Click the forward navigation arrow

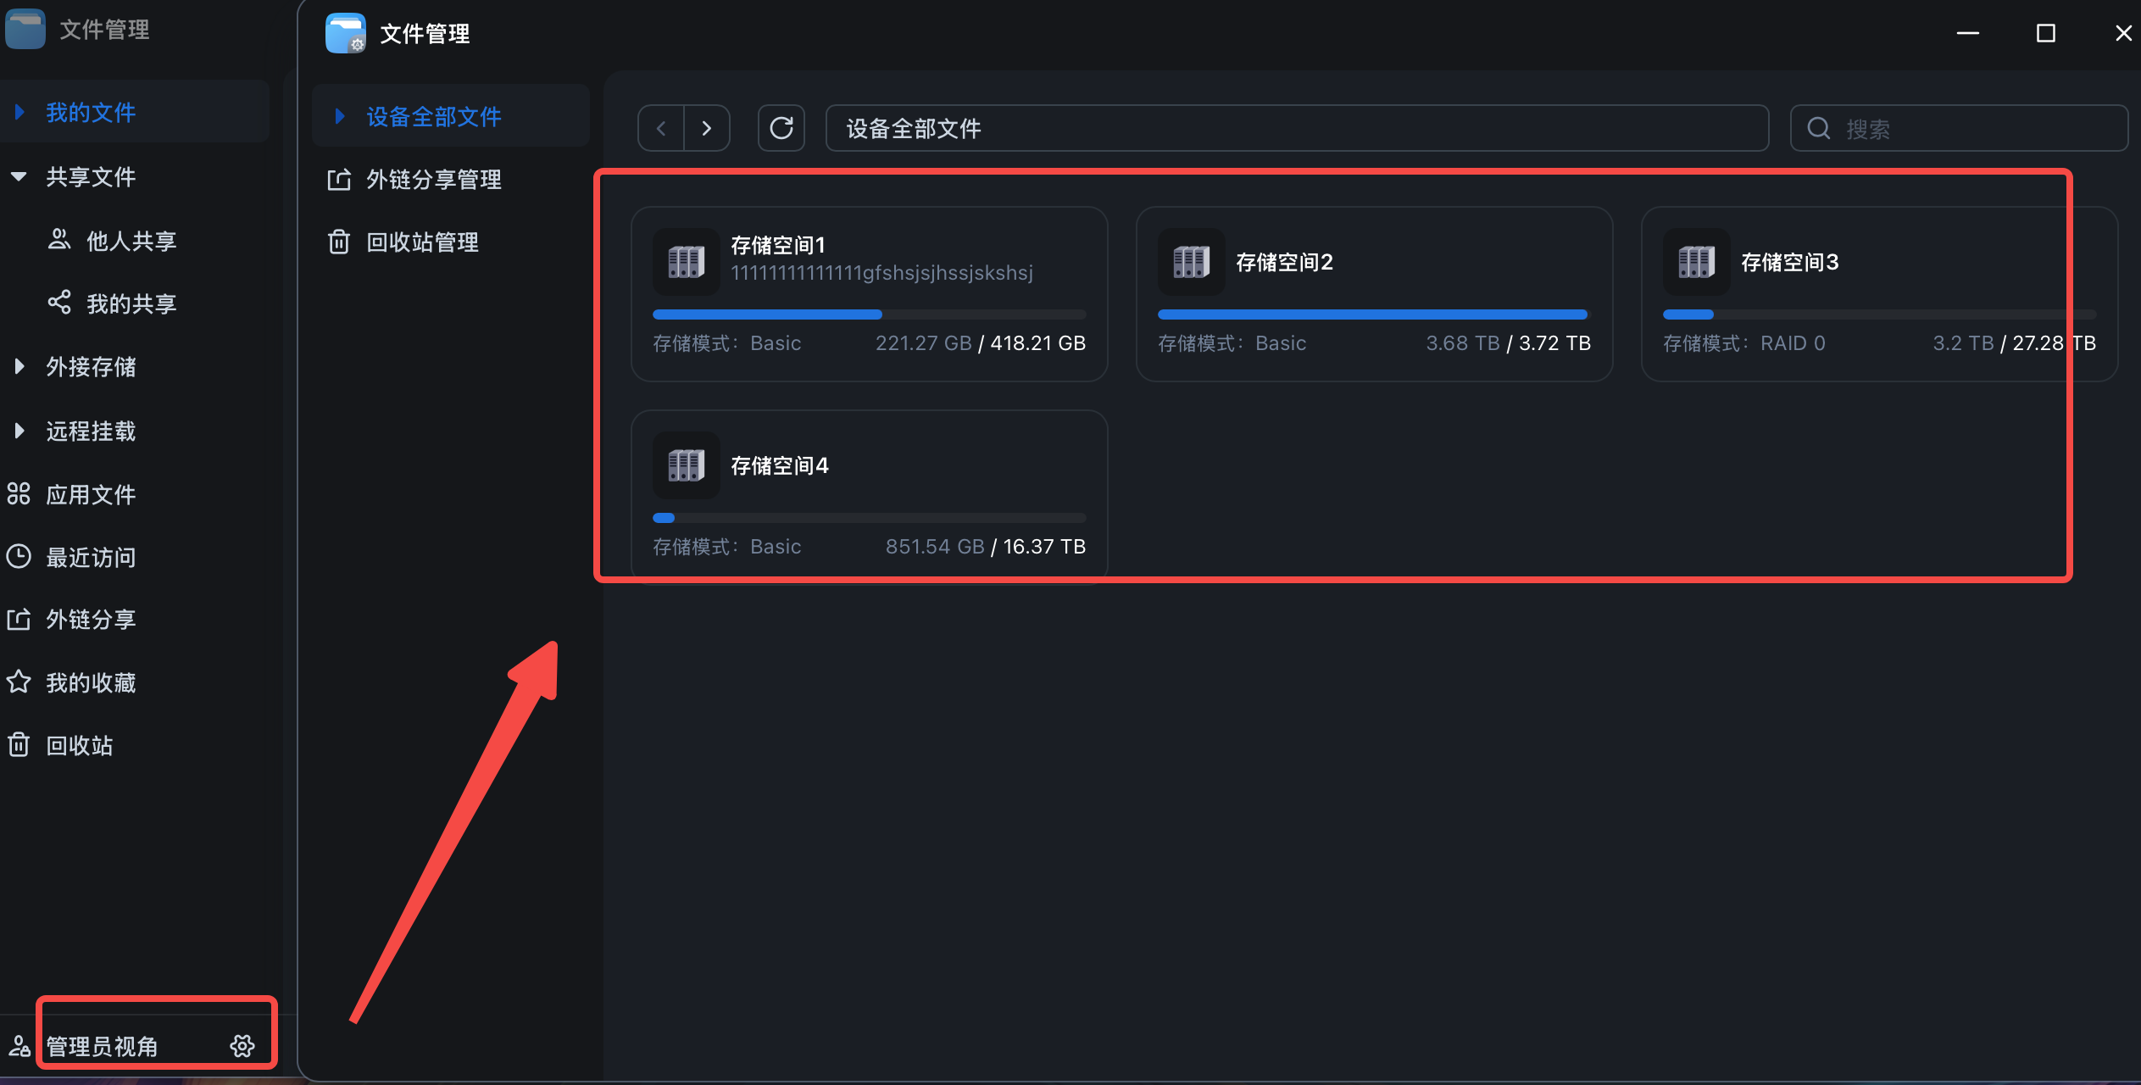click(707, 128)
